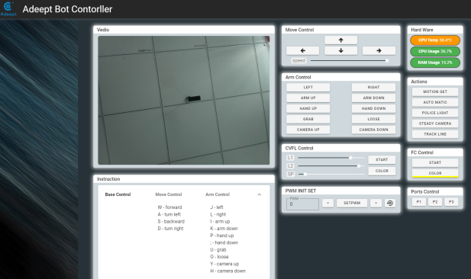
Task: Collapse the Base Control instruction panel
Action: point(260,194)
